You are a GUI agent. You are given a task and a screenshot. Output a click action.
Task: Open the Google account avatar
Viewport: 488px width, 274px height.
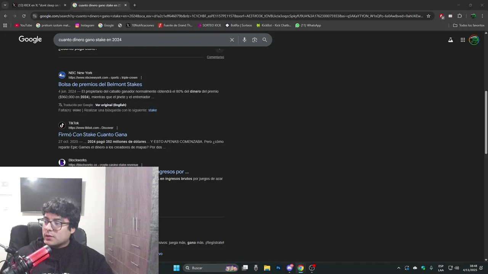pyautogui.click(x=474, y=40)
